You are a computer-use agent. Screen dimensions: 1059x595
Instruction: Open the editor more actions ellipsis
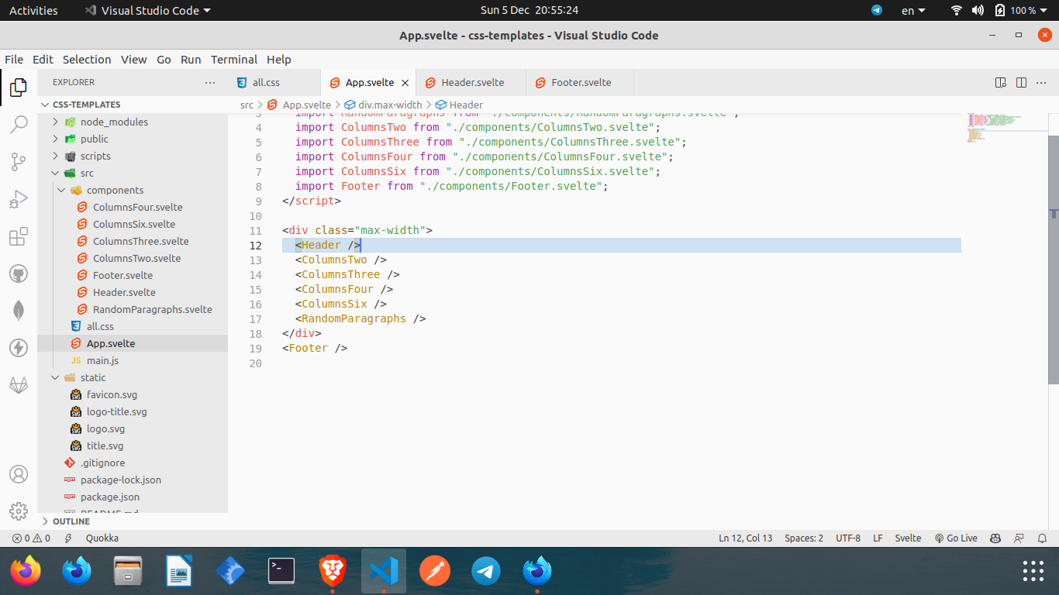[x=1043, y=82]
